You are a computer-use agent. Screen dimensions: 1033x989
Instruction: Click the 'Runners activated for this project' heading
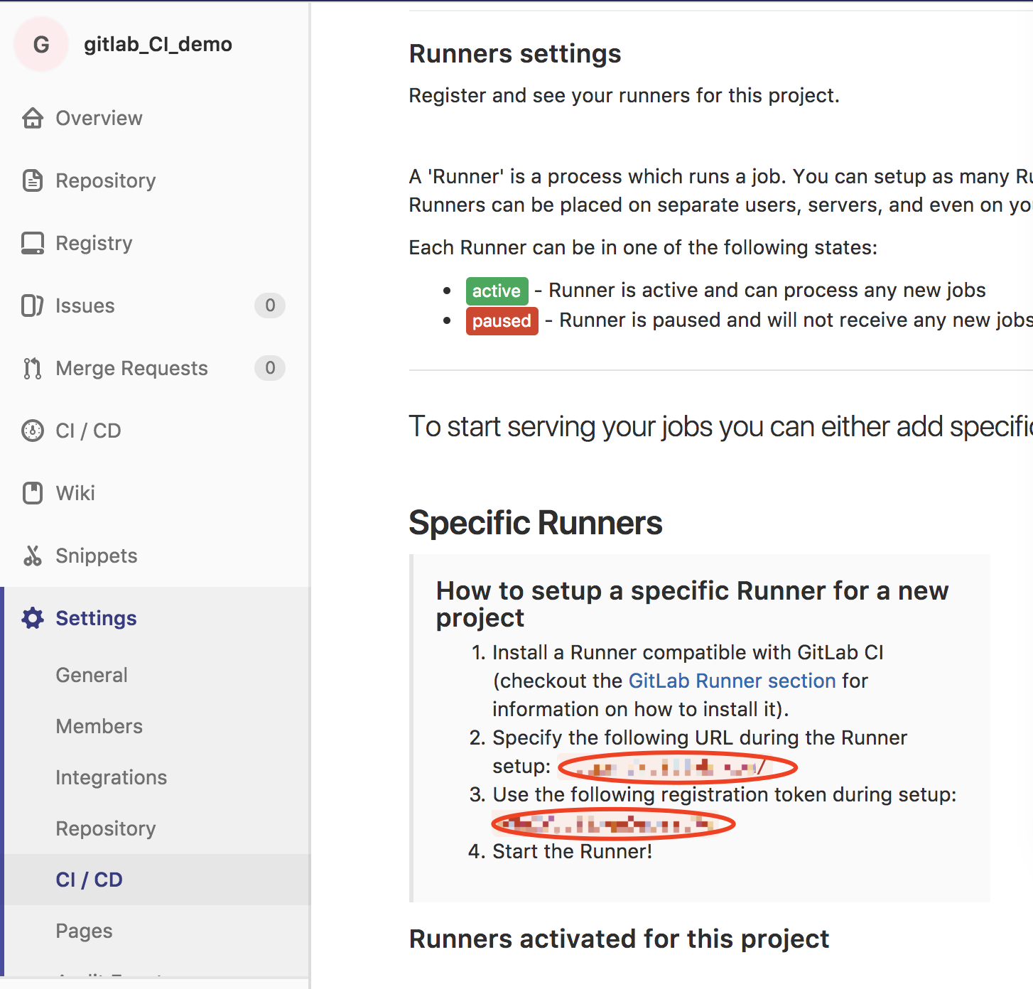tap(620, 939)
